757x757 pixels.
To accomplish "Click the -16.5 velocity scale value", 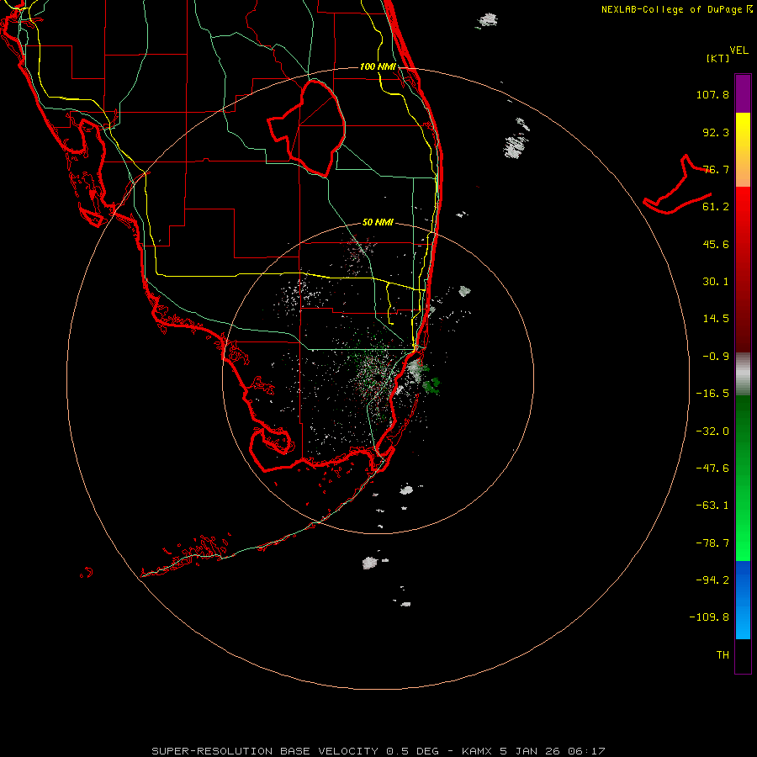I will [712, 394].
